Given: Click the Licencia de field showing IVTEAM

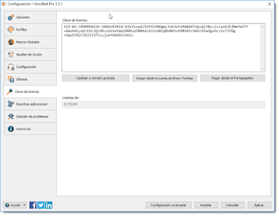Looking at the screenshot, I should (163, 105).
